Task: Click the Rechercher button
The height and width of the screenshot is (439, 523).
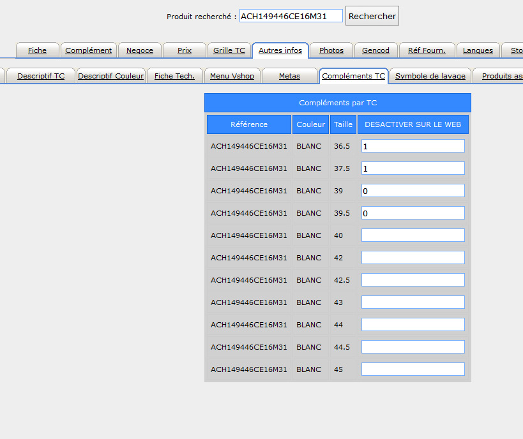Action: coord(372,16)
